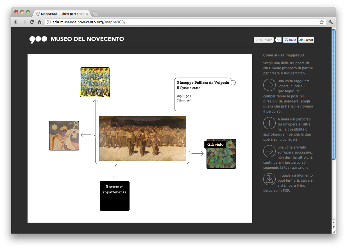Screen dimensions: 347x249
Task: Click the macOS green zoom window button
Action: (28, 12)
